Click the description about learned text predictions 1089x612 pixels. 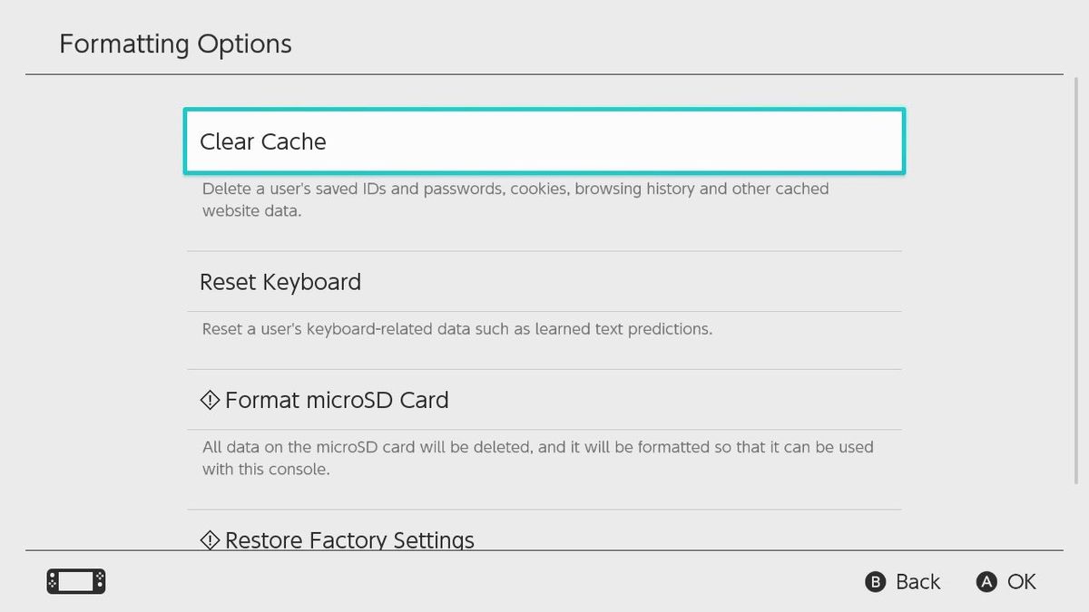coord(456,329)
